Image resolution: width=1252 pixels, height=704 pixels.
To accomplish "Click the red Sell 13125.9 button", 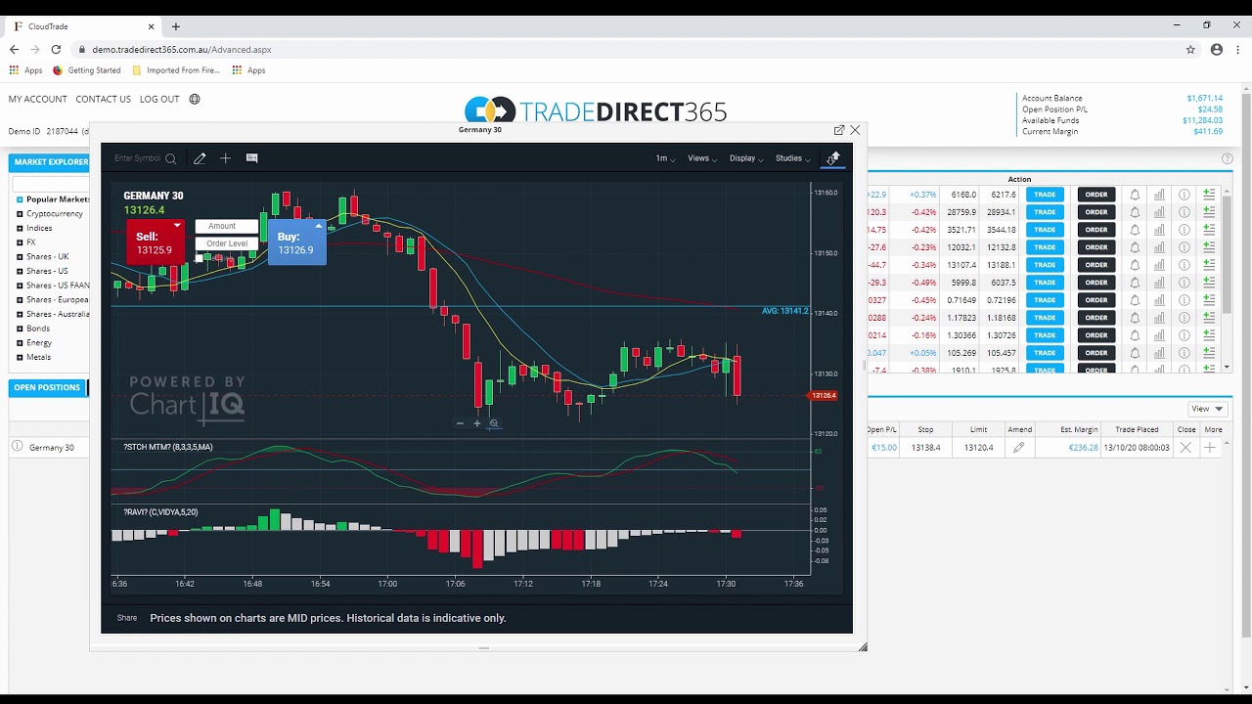I will [x=155, y=242].
